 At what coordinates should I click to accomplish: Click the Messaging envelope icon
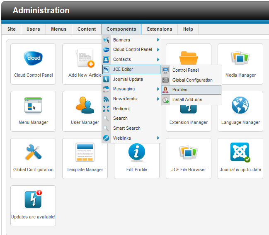[x=106, y=89]
